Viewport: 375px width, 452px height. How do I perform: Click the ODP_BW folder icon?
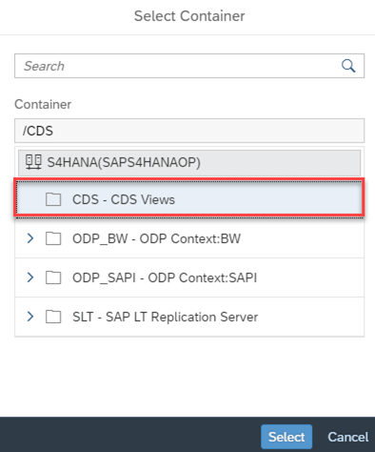click(53, 238)
